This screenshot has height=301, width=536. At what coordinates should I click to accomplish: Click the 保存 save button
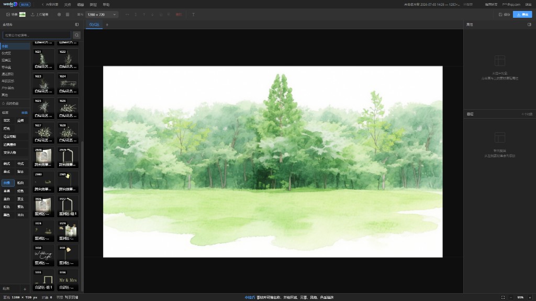tap(505, 15)
